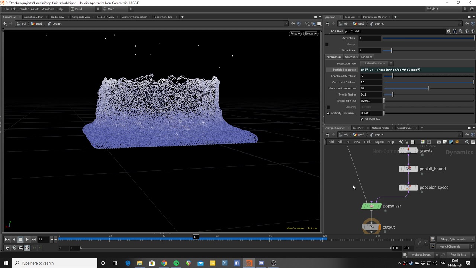Pin the parameter pane tab
Image resolution: width=476 pixels, height=268 pixels.
point(467,23)
